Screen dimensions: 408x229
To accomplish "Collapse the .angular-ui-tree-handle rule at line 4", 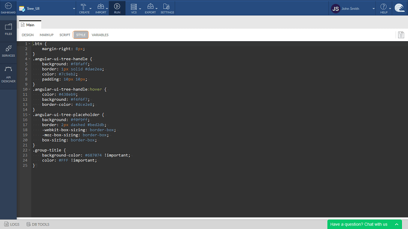I will click(x=29, y=59).
